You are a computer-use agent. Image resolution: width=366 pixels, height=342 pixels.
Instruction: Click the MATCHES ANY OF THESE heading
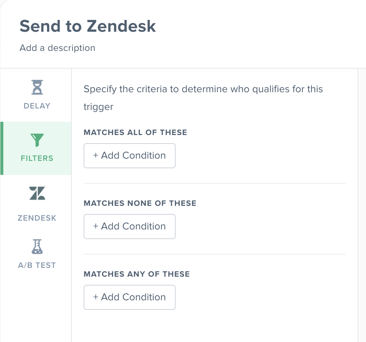137,274
